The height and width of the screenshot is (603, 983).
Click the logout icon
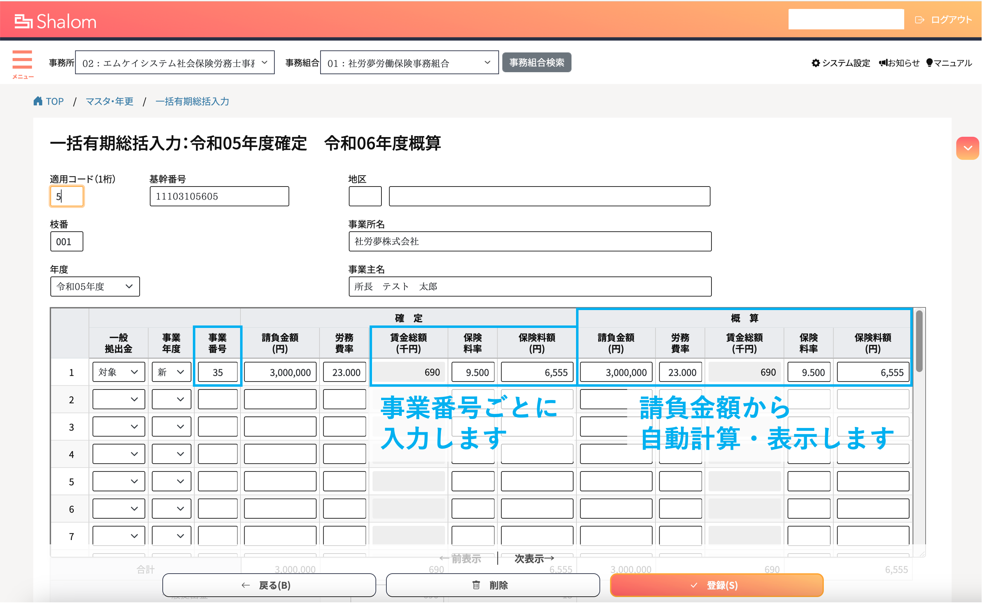tap(920, 20)
